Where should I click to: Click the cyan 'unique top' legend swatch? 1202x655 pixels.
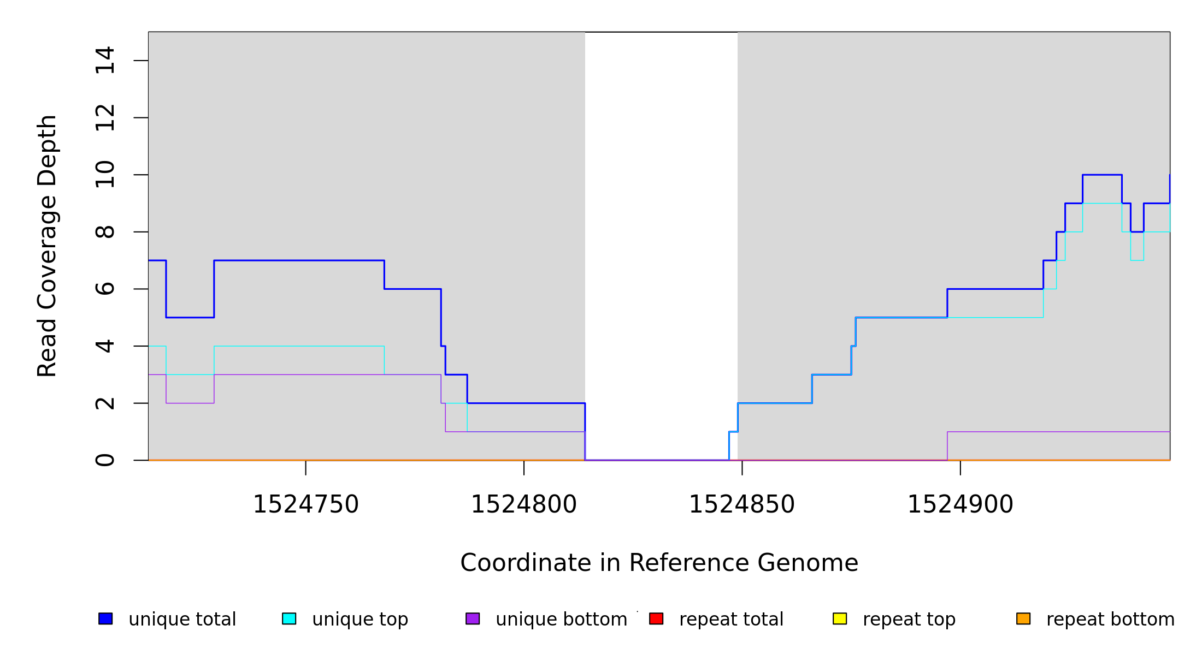click(289, 618)
